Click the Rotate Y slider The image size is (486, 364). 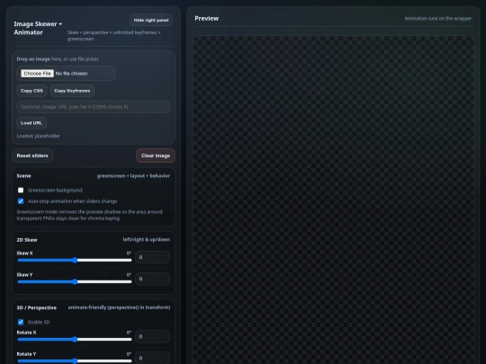(x=75, y=361)
